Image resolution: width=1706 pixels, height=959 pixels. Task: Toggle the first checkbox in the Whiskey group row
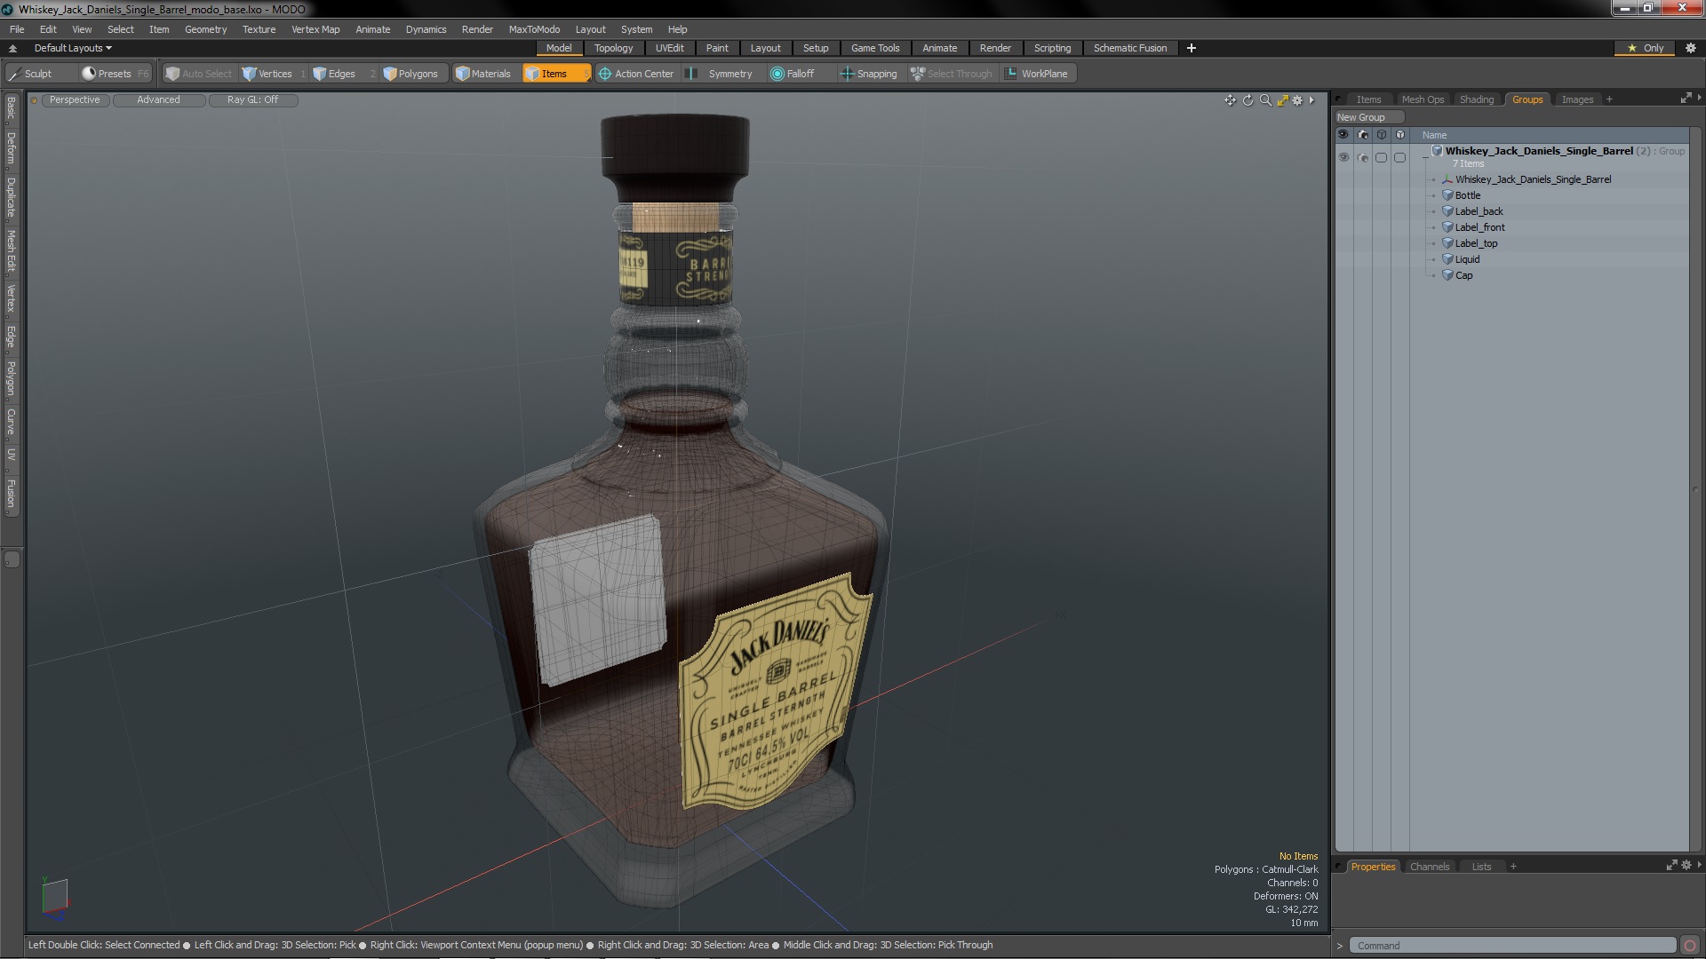click(1381, 157)
